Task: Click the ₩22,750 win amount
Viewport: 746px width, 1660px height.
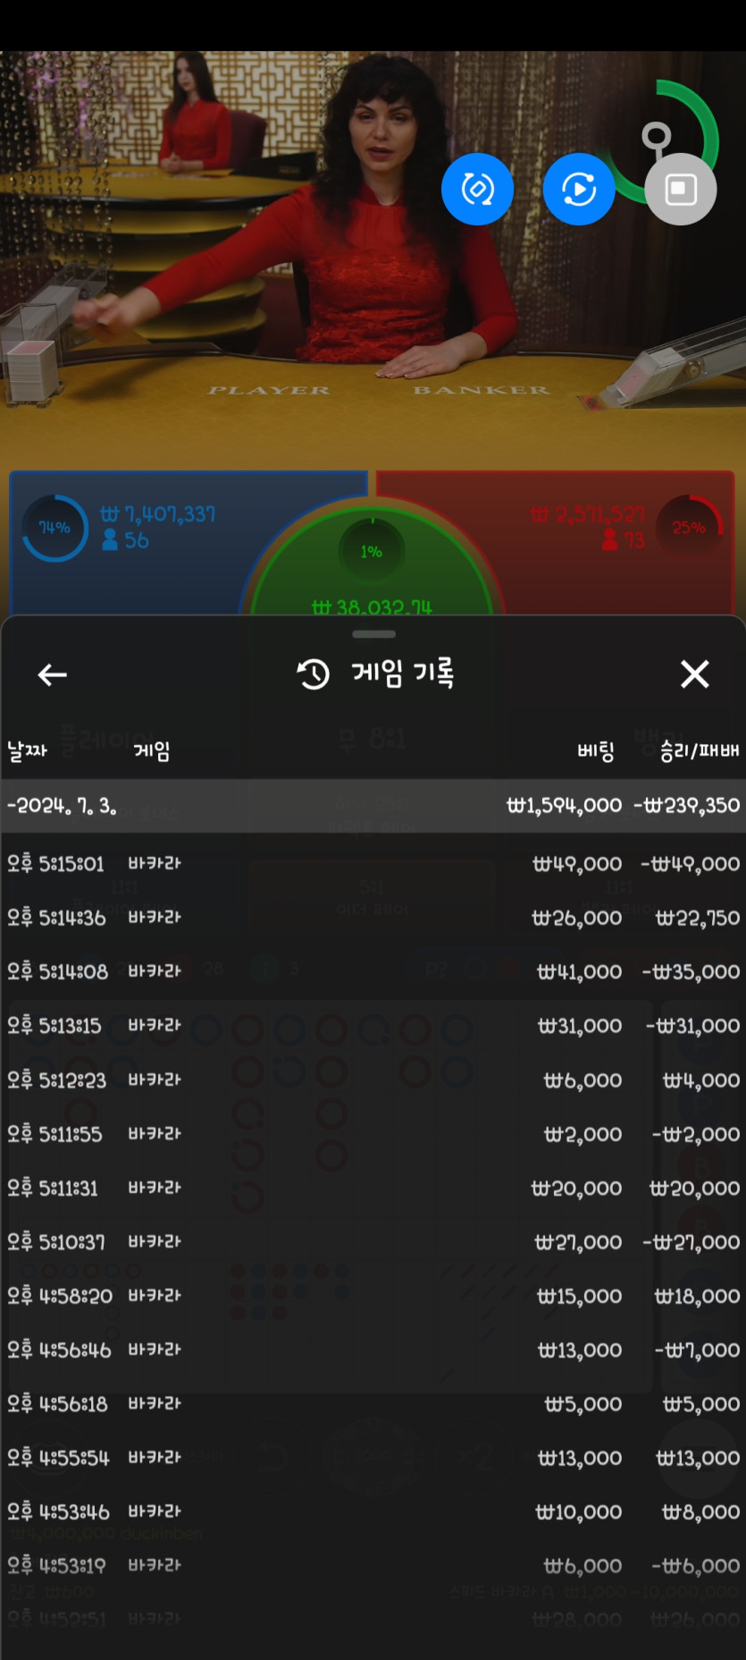Action: 698,918
